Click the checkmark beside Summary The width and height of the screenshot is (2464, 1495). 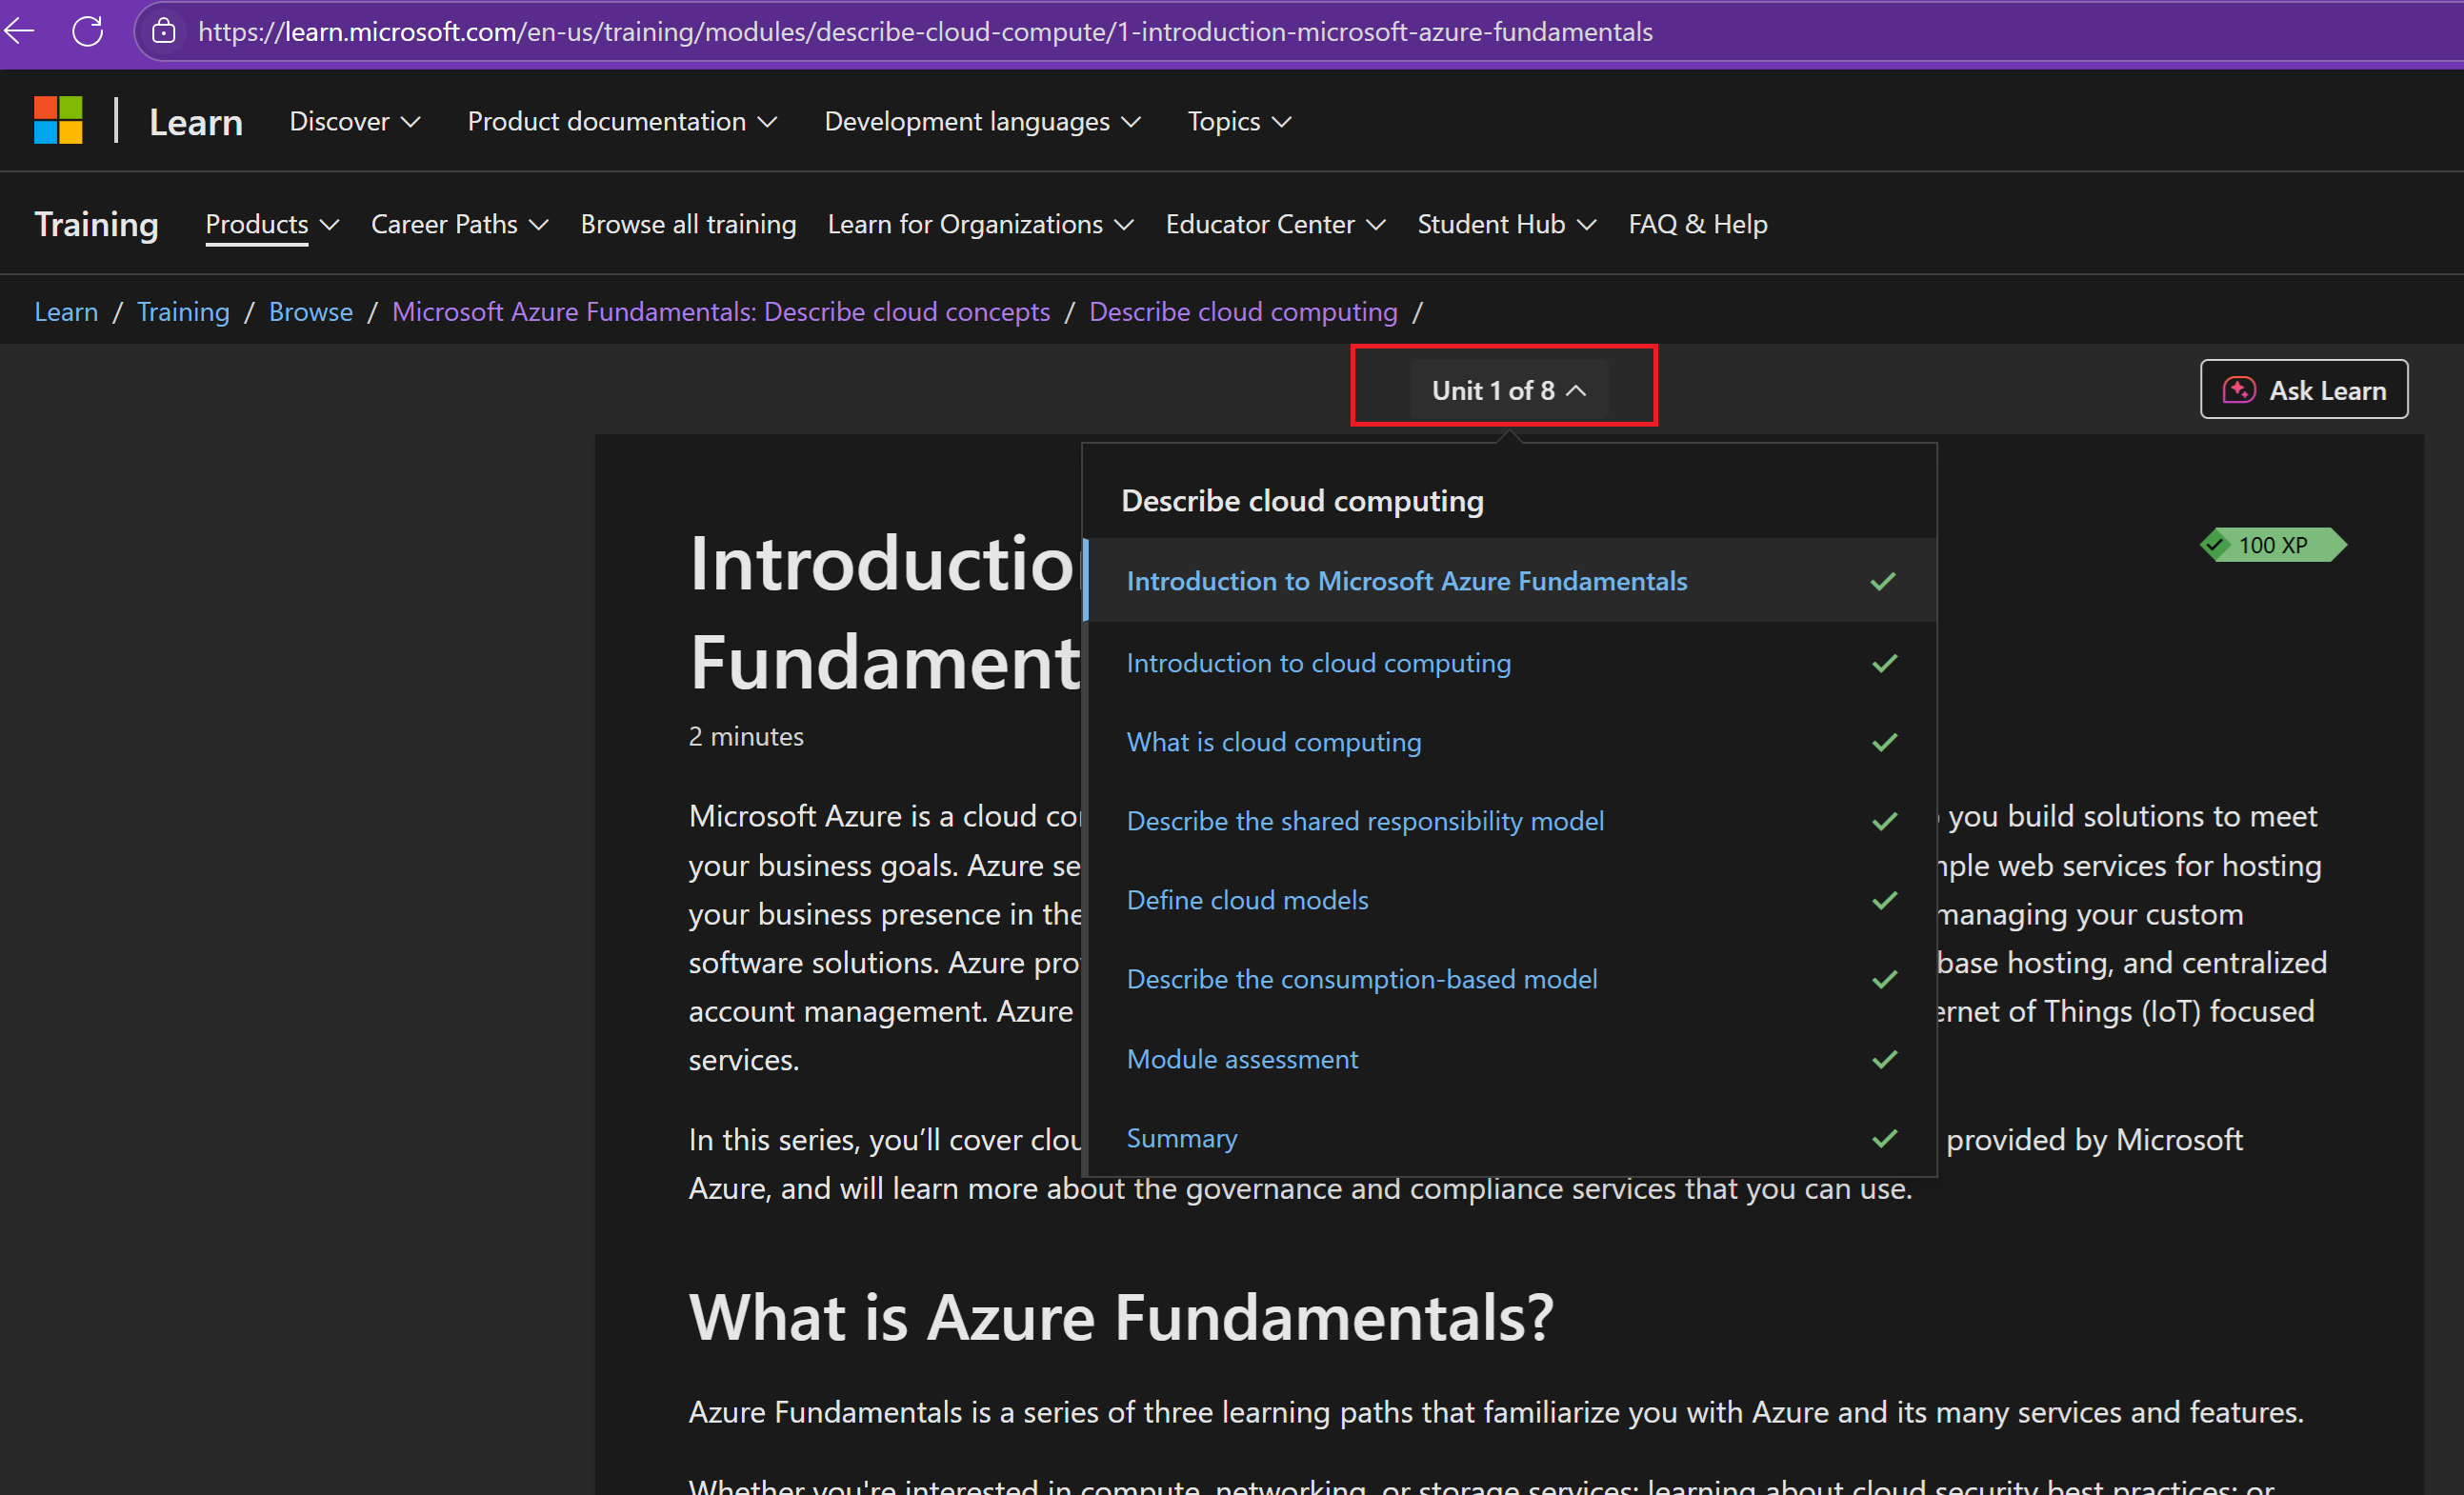(x=1884, y=1139)
